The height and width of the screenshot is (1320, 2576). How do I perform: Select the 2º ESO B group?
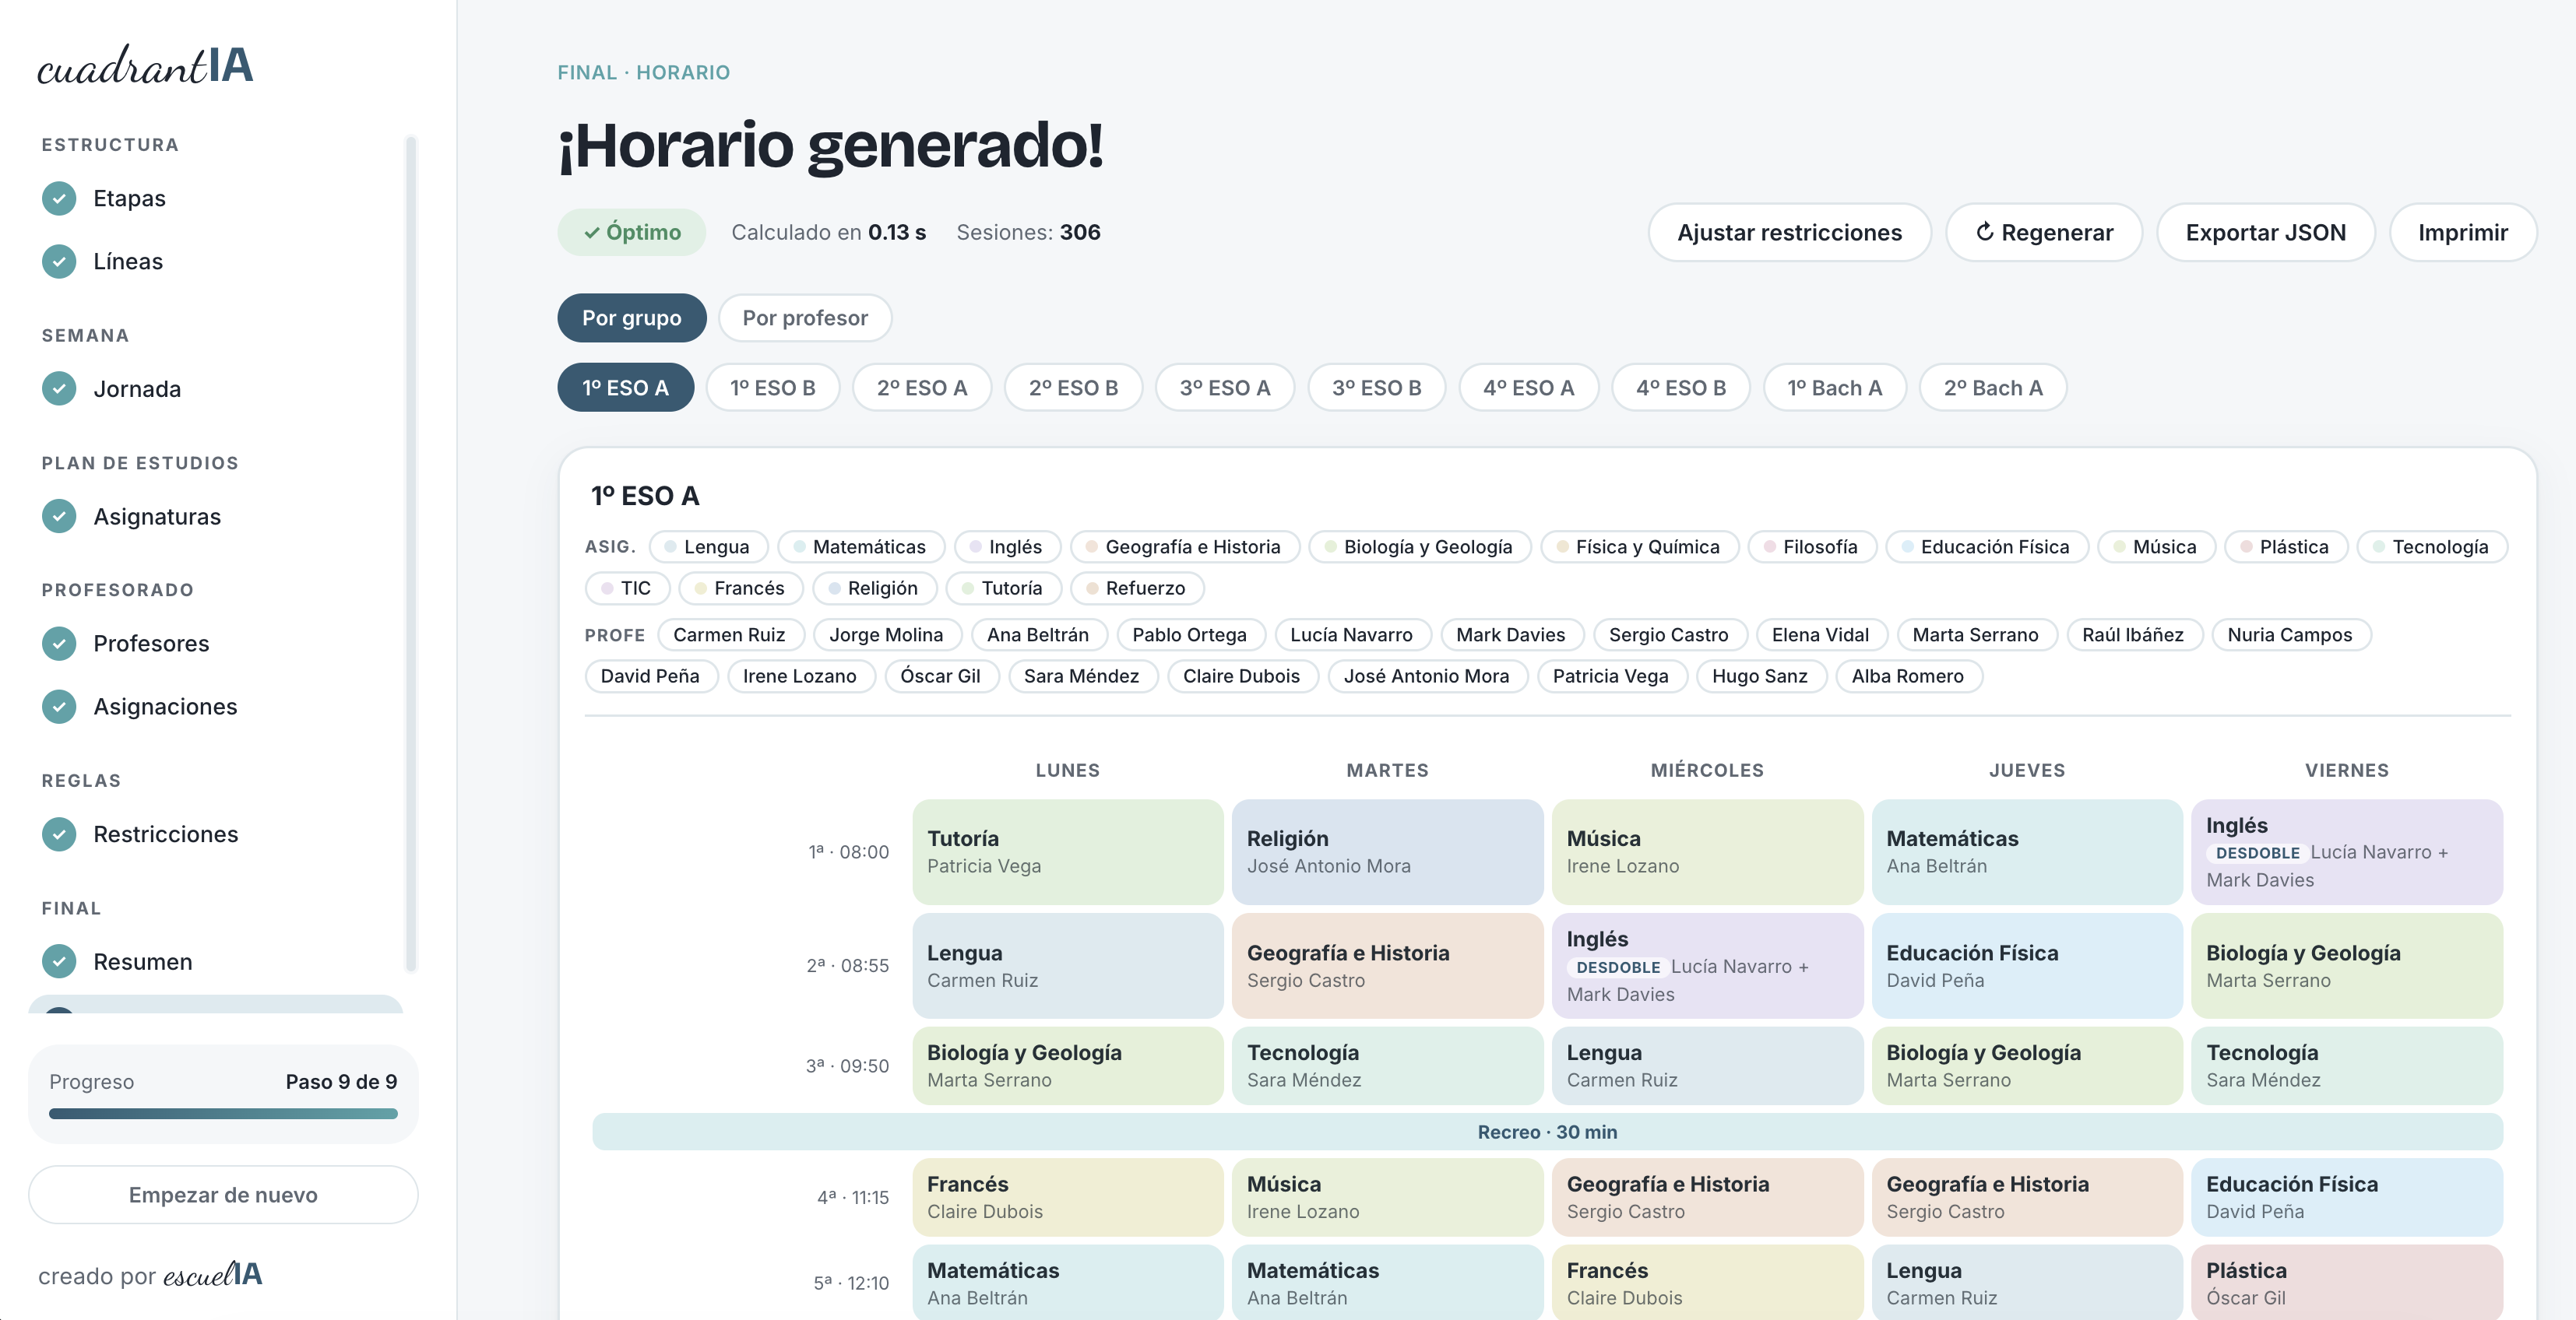(1073, 388)
